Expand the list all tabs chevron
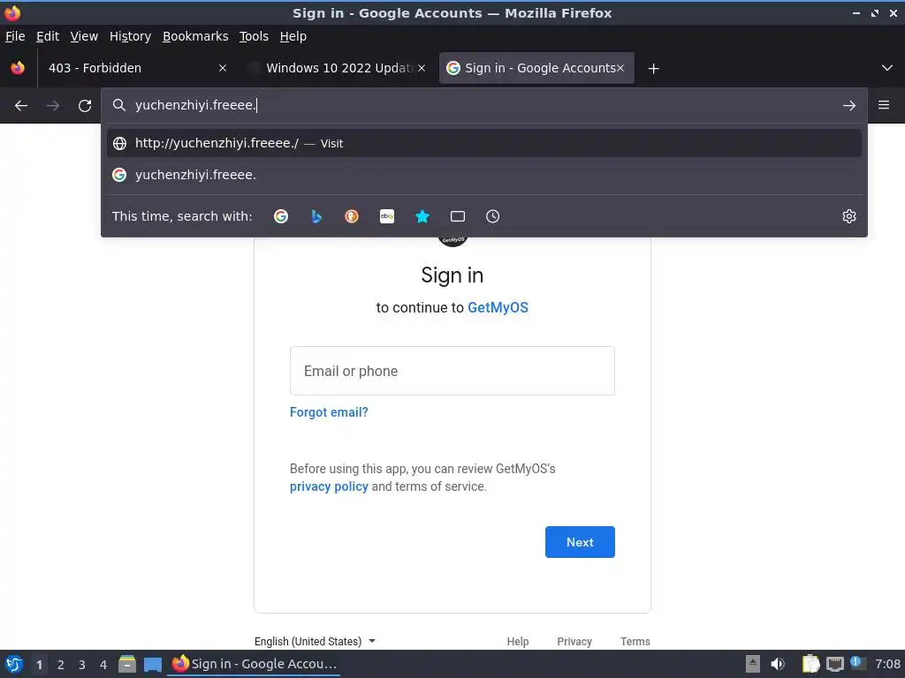 pyautogui.click(x=887, y=68)
